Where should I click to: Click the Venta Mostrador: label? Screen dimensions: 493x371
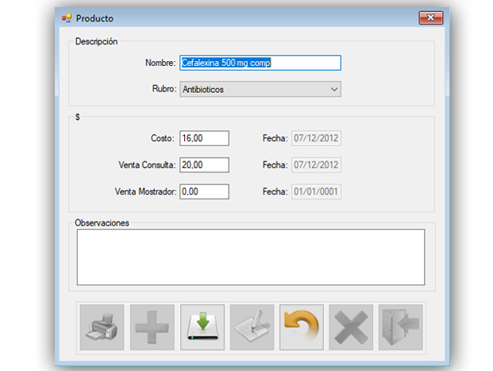[x=145, y=191]
